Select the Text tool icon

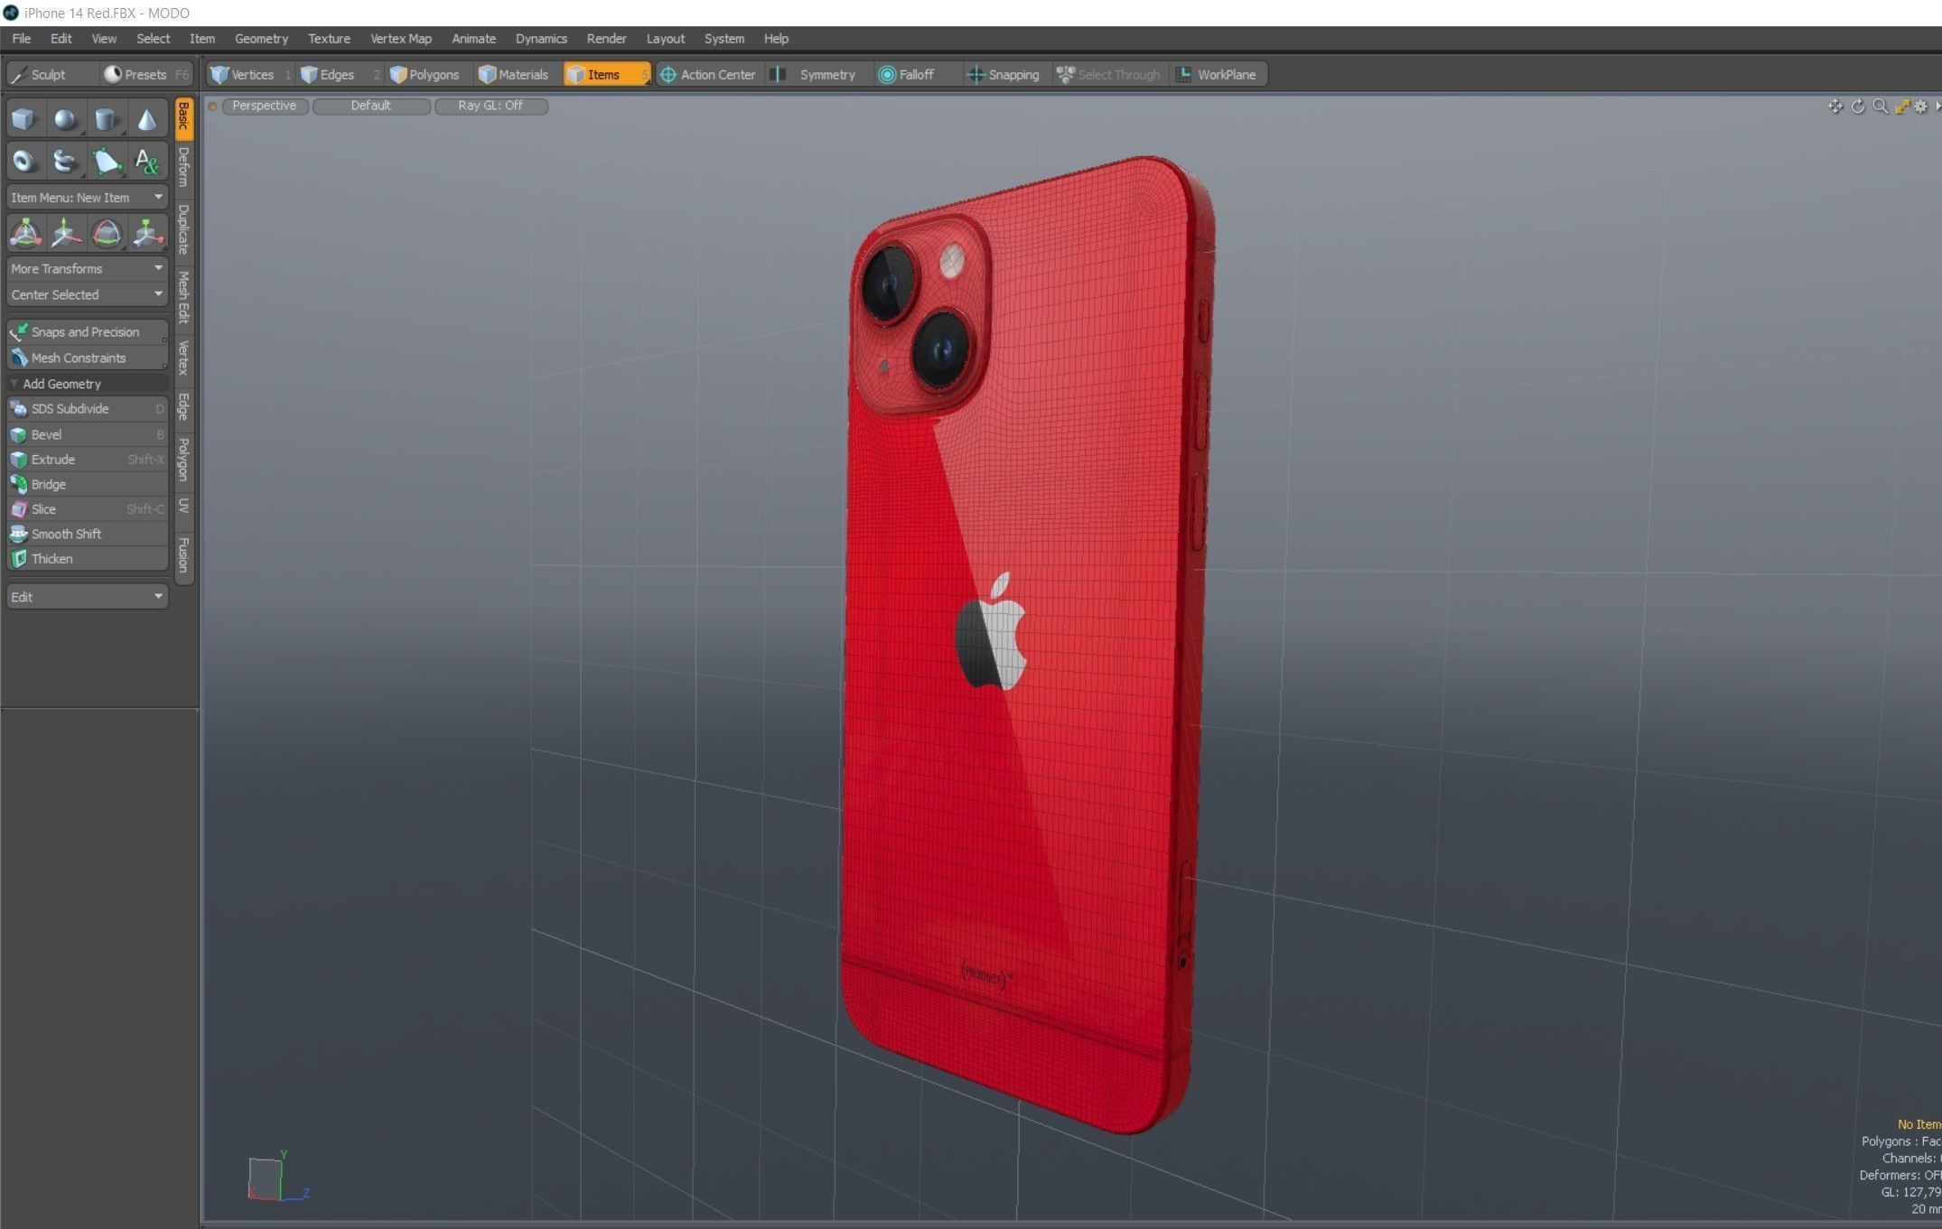click(x=146, y=161)
